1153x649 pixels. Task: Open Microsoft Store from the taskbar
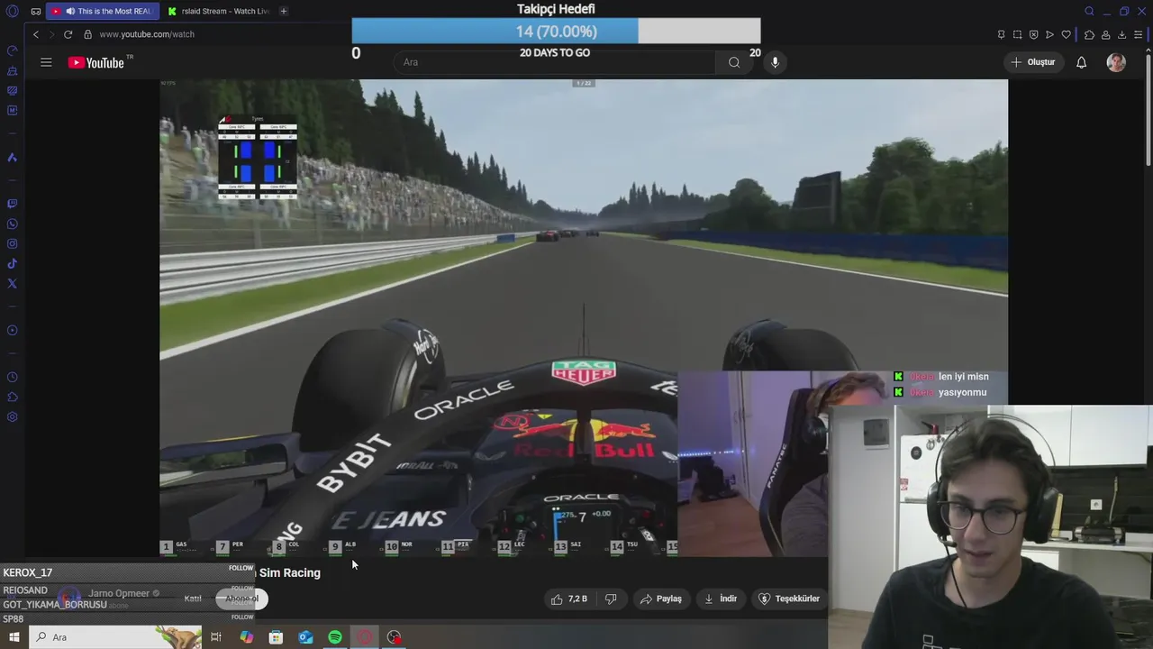point(276,637)
